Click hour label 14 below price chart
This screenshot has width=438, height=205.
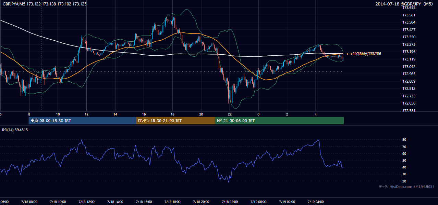115,114
